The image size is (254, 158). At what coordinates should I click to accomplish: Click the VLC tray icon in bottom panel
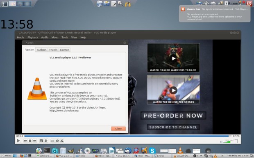click(215, 156)
